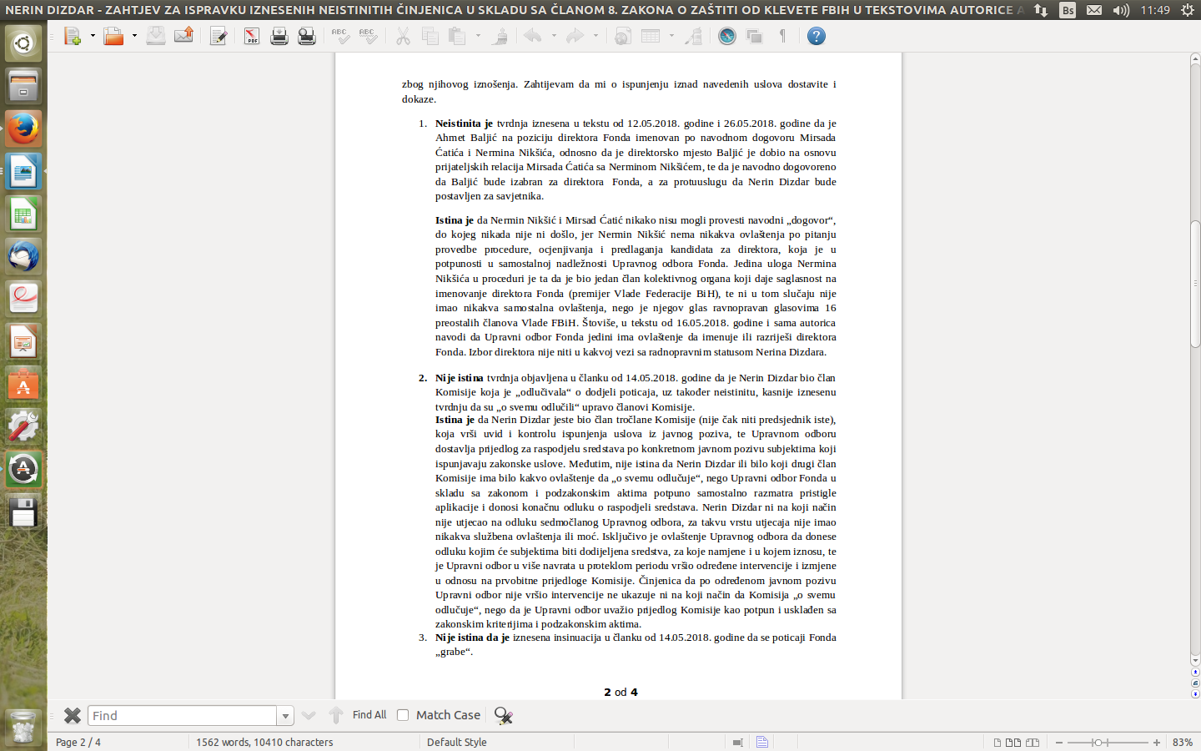
Task: Click the zoom in plus button
Action: point(1157,742)
